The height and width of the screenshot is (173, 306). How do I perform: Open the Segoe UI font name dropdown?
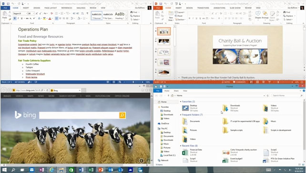pos(26,13)
